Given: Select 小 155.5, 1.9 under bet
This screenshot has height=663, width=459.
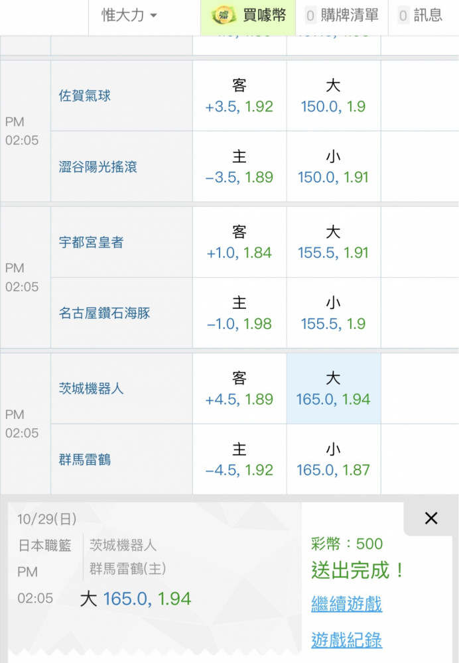Looking at the screenshot, I should tap(334, 313).
